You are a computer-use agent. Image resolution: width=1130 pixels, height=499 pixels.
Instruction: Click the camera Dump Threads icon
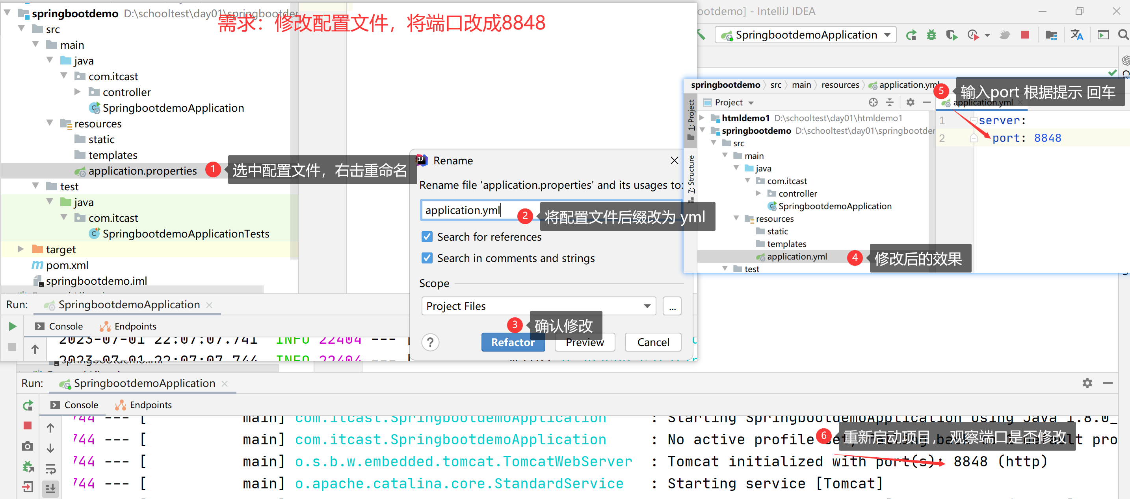(x=28, y=446)
